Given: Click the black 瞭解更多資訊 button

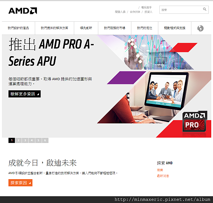Looking at the screenshot, I should [24, 94].
